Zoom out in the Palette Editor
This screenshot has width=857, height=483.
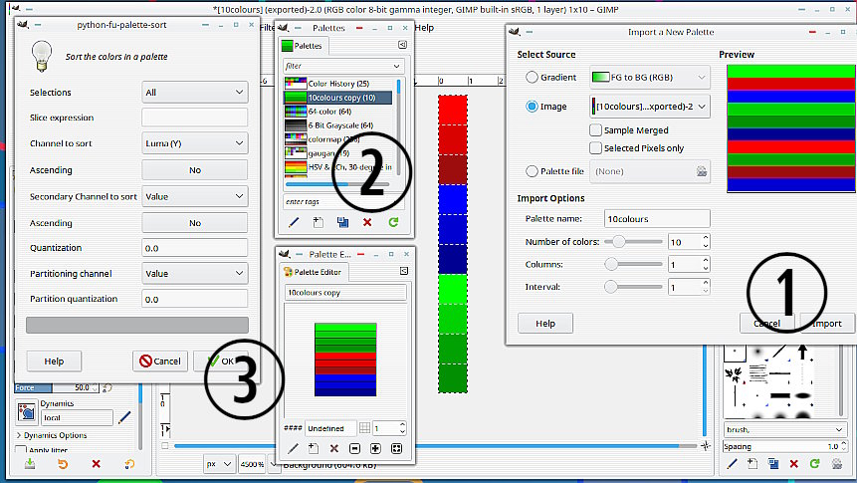(355, 449)
